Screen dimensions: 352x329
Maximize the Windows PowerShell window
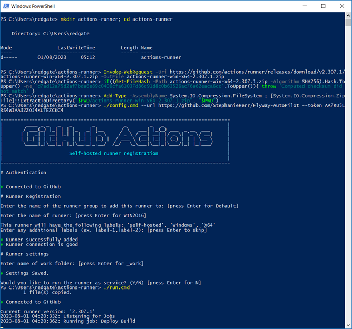pos(323,6)
